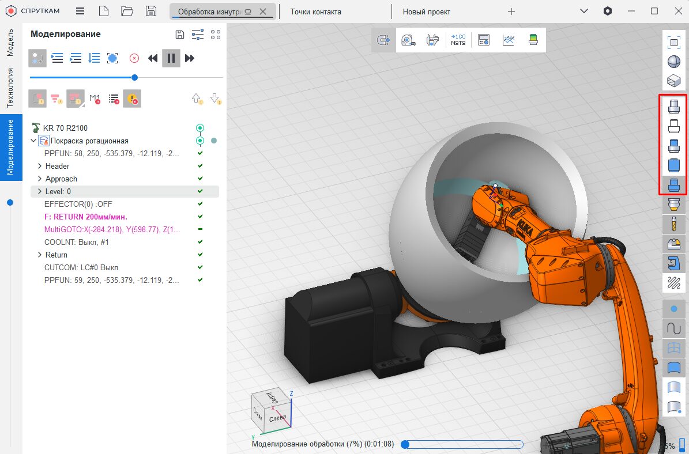Toggle the curve toolpath display icon
Image resolution: width=689 pixels, height=454 pixels.
click(673, 328)
